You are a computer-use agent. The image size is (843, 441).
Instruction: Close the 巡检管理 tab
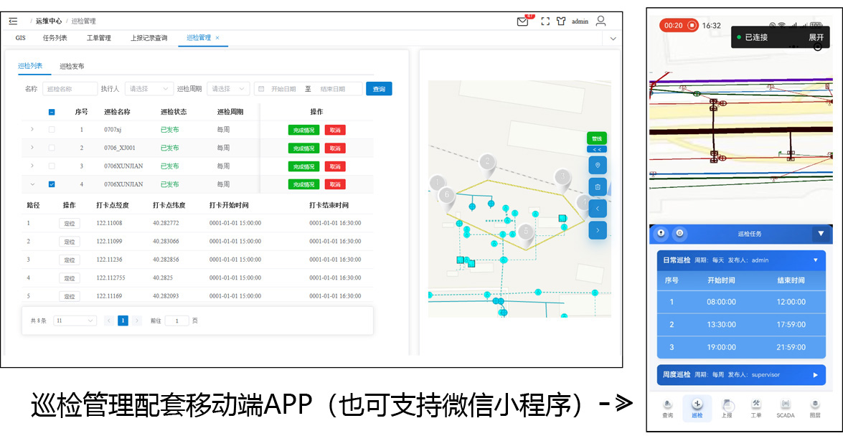click(217, 38)
